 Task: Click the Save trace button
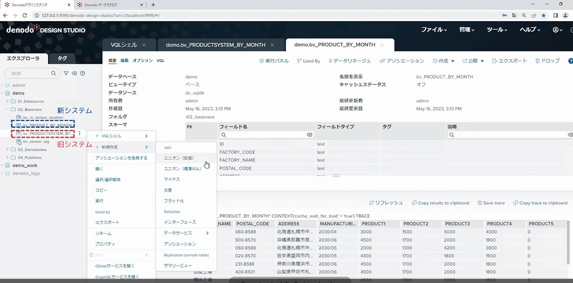pyautogui.click(x=491, y=202)
